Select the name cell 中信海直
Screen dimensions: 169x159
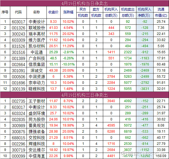point(37,156)
